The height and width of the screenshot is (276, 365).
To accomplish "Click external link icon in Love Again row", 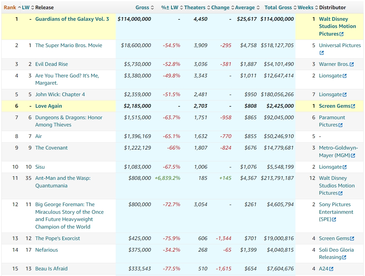I will click(x=353, y=106).
